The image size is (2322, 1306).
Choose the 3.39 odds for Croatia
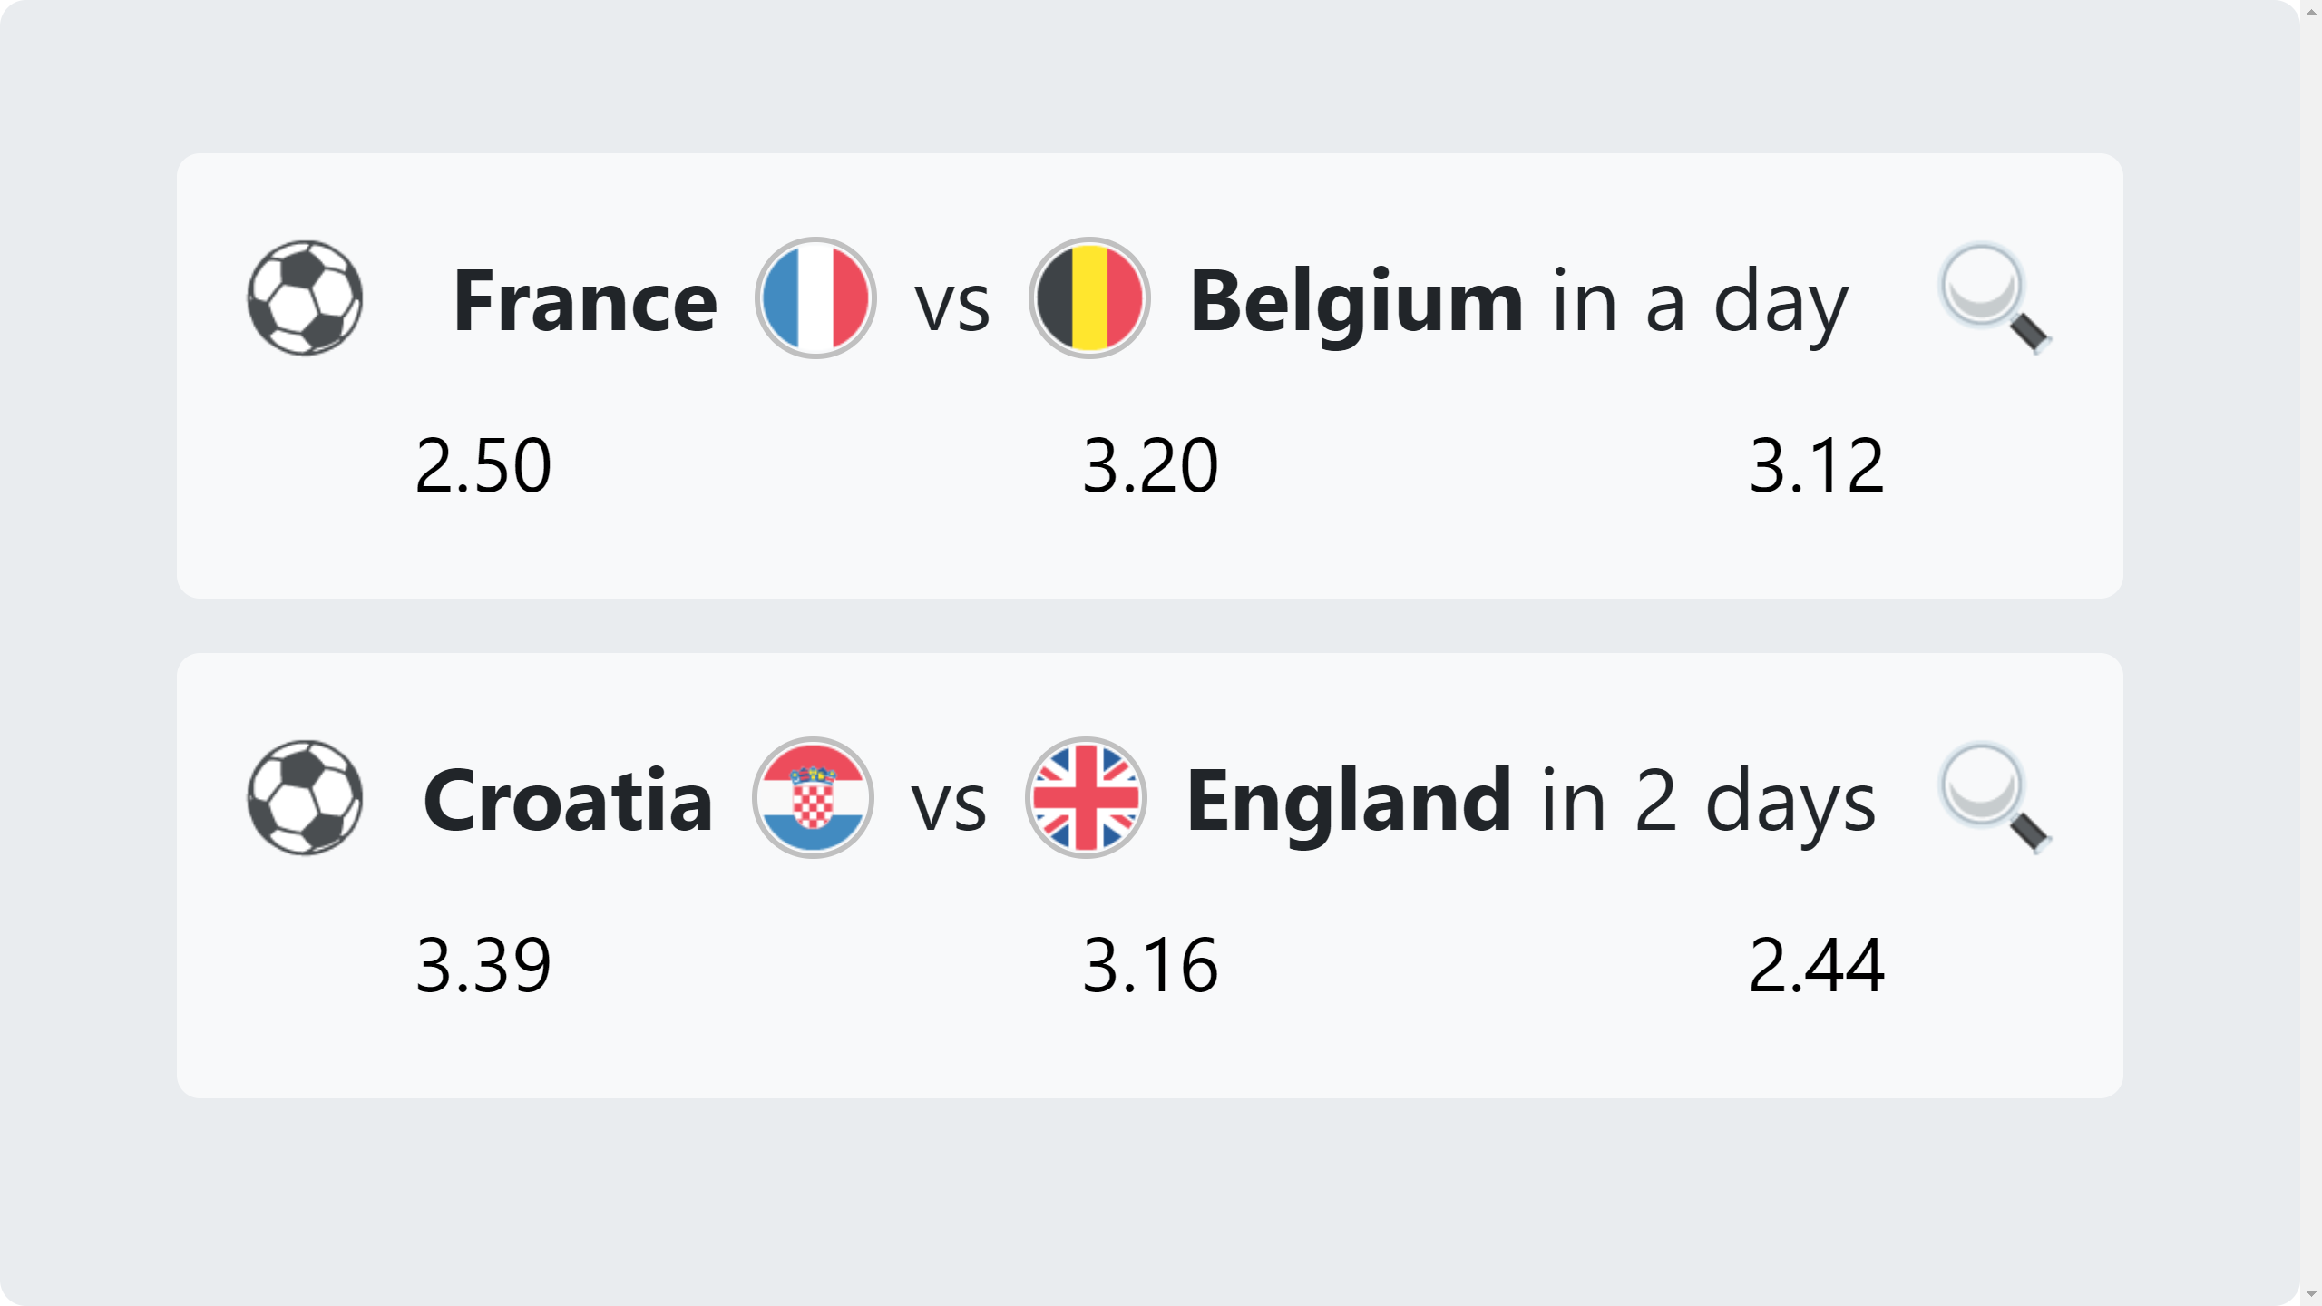483,965
